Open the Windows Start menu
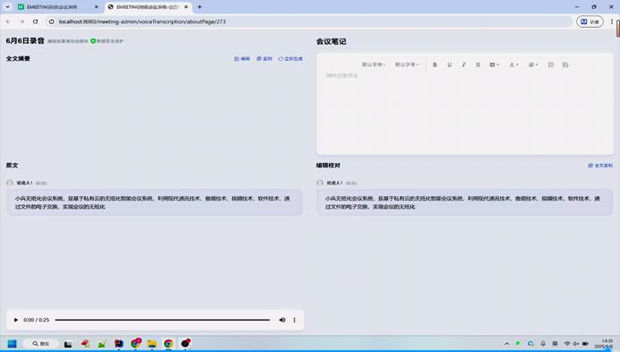Viewport: 620px width, 352px height. pos(12,343)
